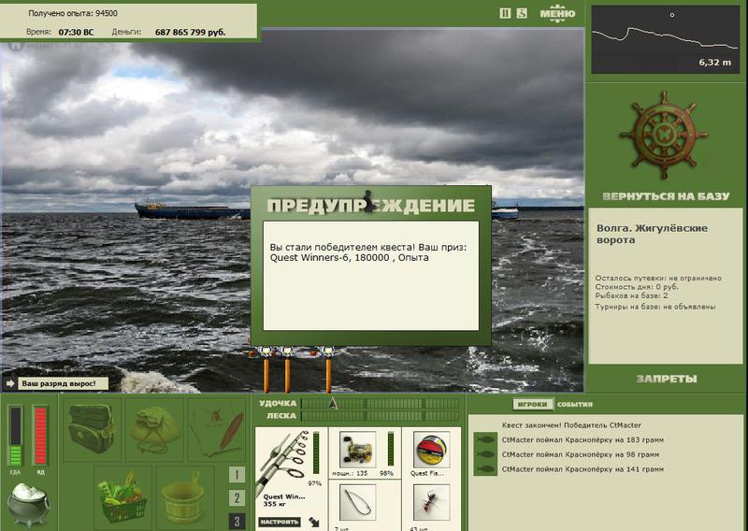Click location name 'Волга. Жигулёвские ворота'
Screen dimensions: 748x531
click(x=652, y=234)
